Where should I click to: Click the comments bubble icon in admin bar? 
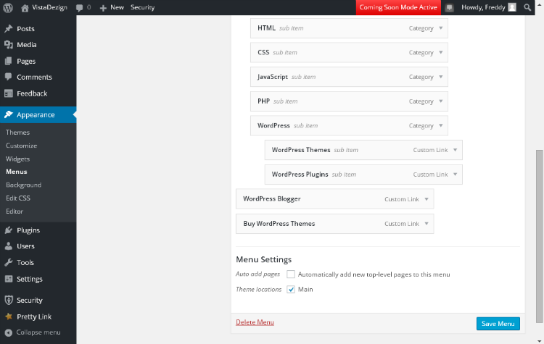[x=80, y=8]
